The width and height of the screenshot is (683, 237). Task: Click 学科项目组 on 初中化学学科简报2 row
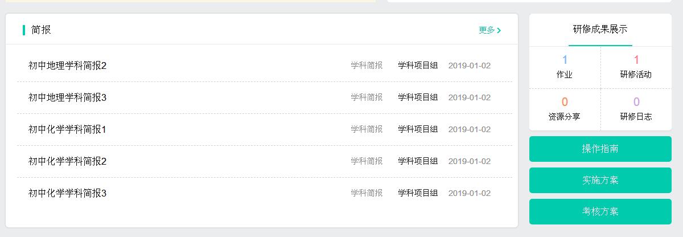pyautogui.click(x=418, y=161)
